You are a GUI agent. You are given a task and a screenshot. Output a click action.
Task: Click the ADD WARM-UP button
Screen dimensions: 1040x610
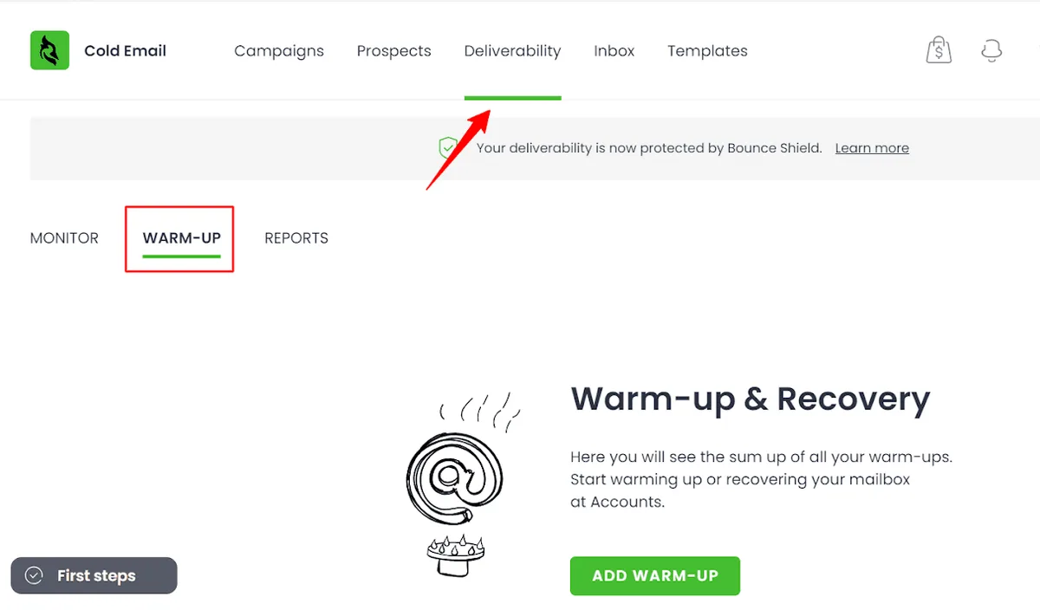(x=655, y=575)
